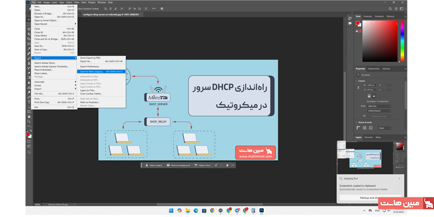Viewport: 434px width, 217px height.
Task: Open Microsoft Edge from taskbar
Action: pos(196,210)
